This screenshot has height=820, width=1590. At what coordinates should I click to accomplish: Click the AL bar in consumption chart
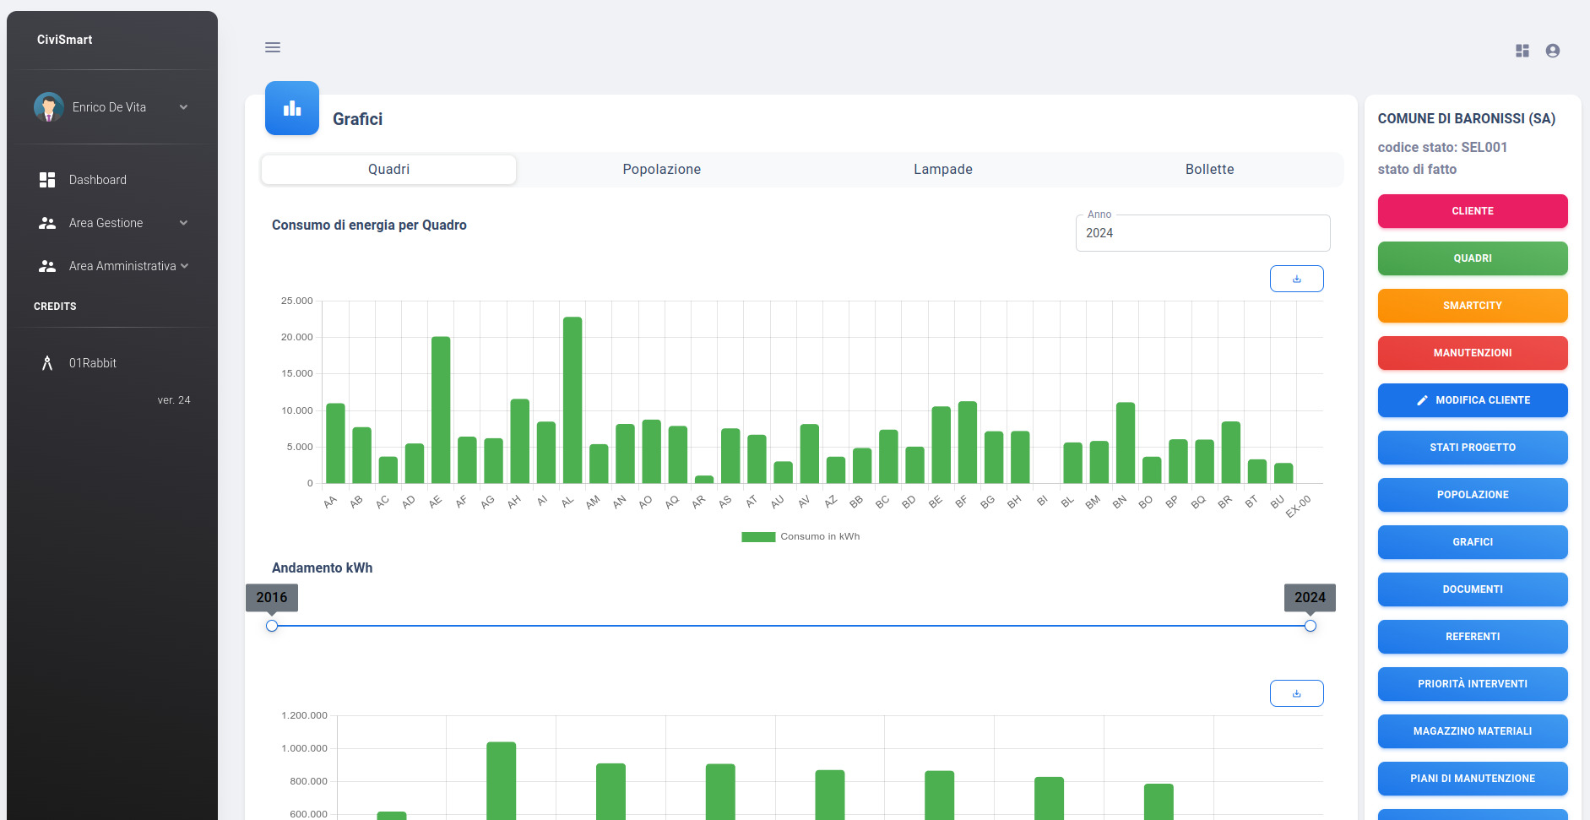pos(573,400)
